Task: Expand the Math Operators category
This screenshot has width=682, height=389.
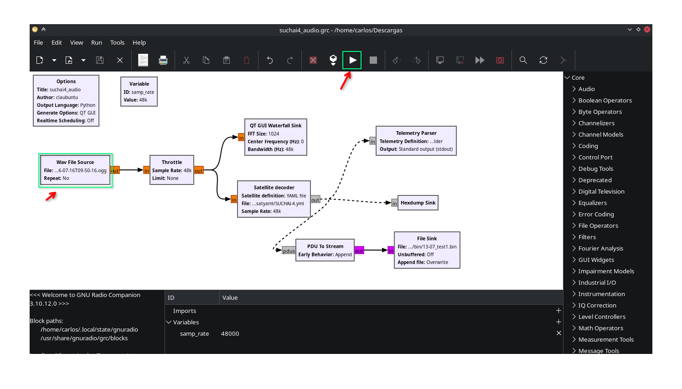Action: pyautogui.click(x=574, y=328)
